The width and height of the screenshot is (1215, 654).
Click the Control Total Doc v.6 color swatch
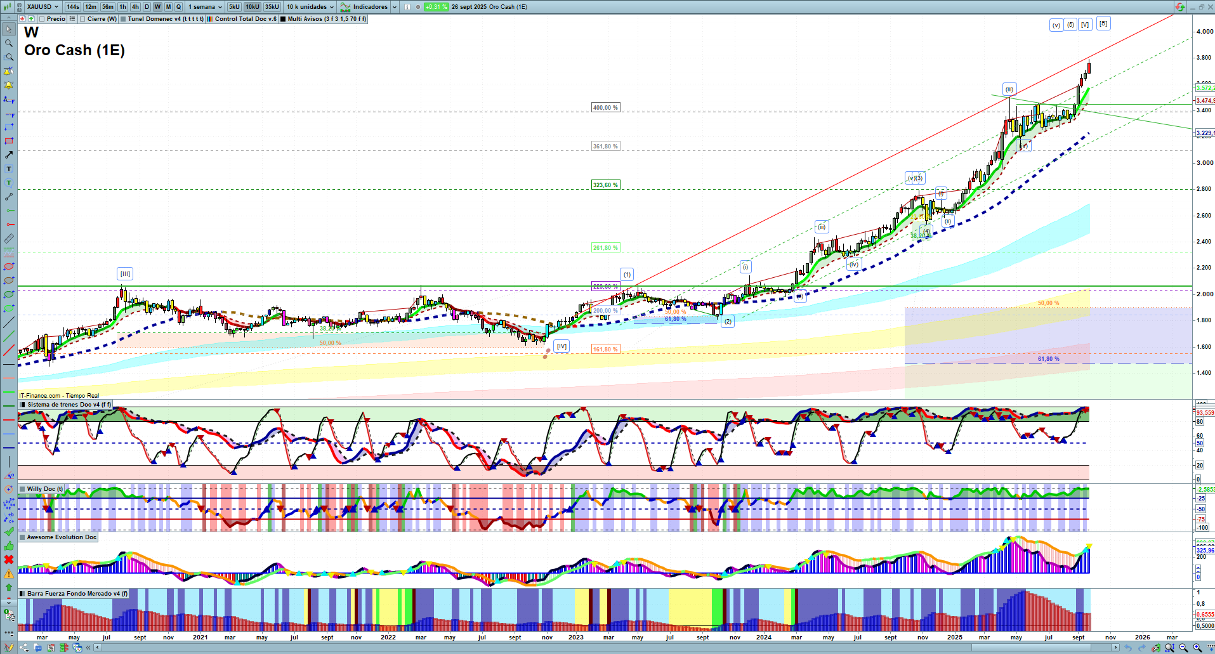pyautogui.click(x=210, y=19)
